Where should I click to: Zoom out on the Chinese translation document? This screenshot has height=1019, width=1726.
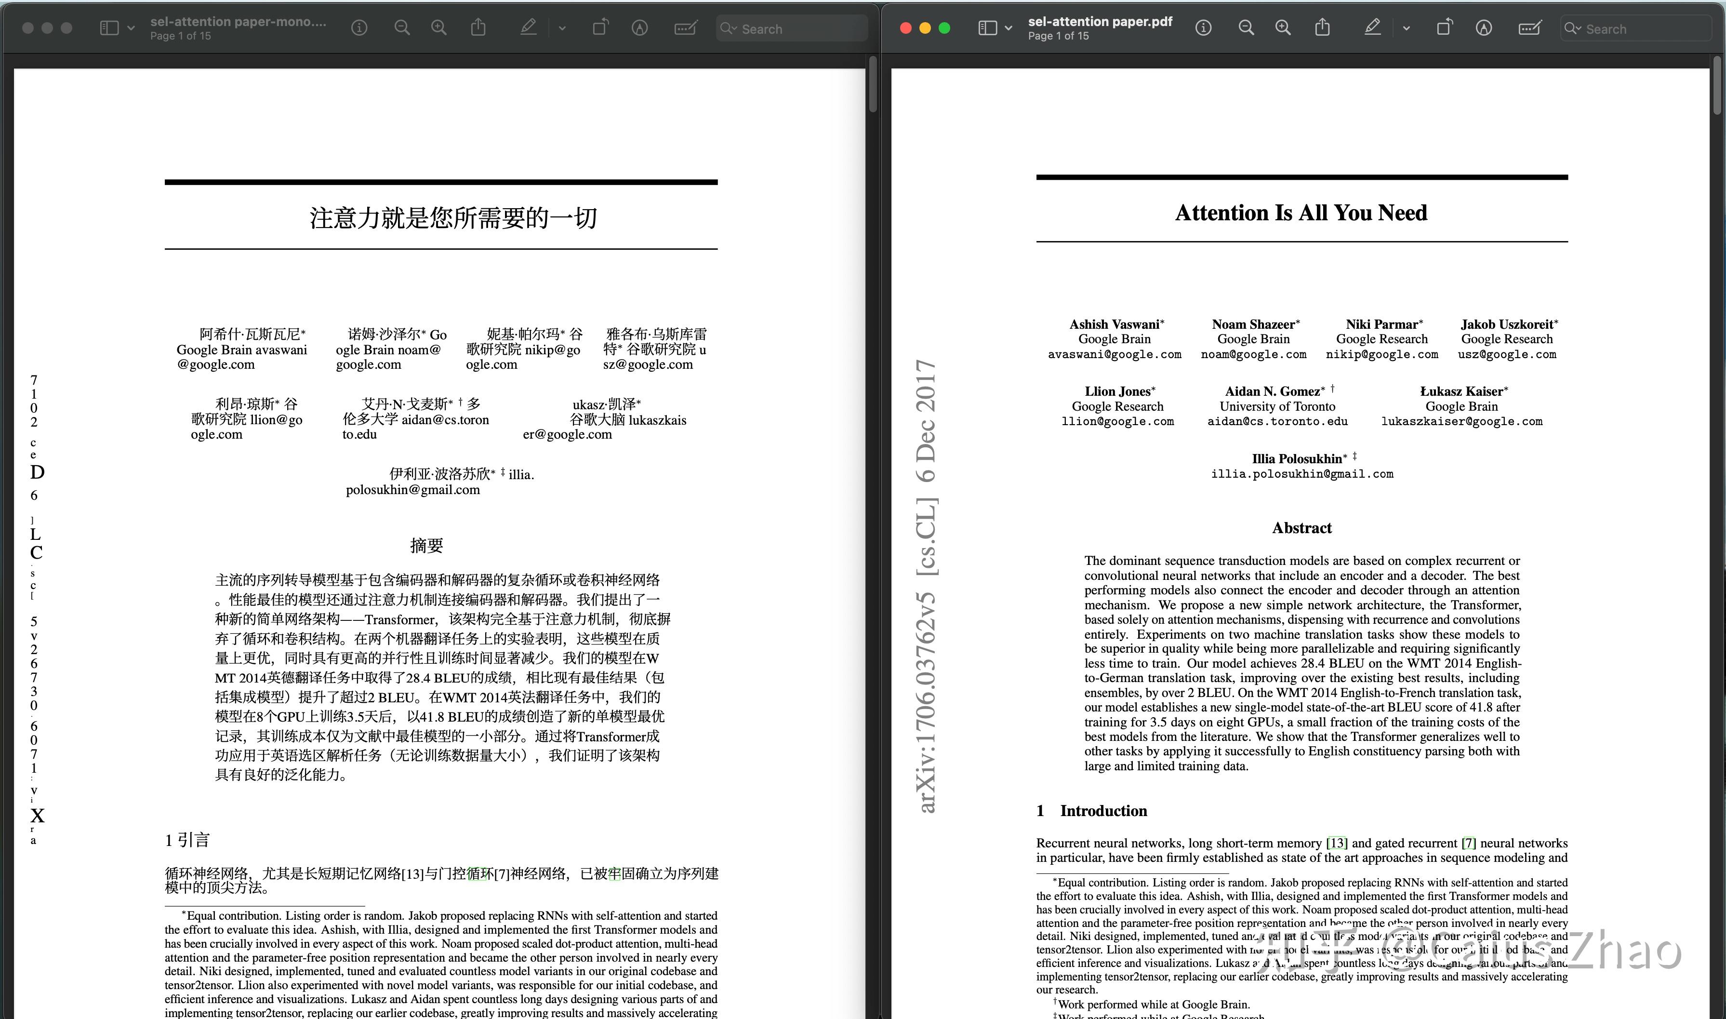pyautogui.click(x=402, y=27)
